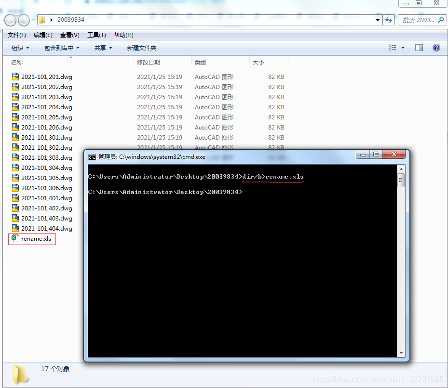The width and height of the screenshot is (448, 388).
Task: Click the folder icon in the address bar
Action: [x=42, y=20]
